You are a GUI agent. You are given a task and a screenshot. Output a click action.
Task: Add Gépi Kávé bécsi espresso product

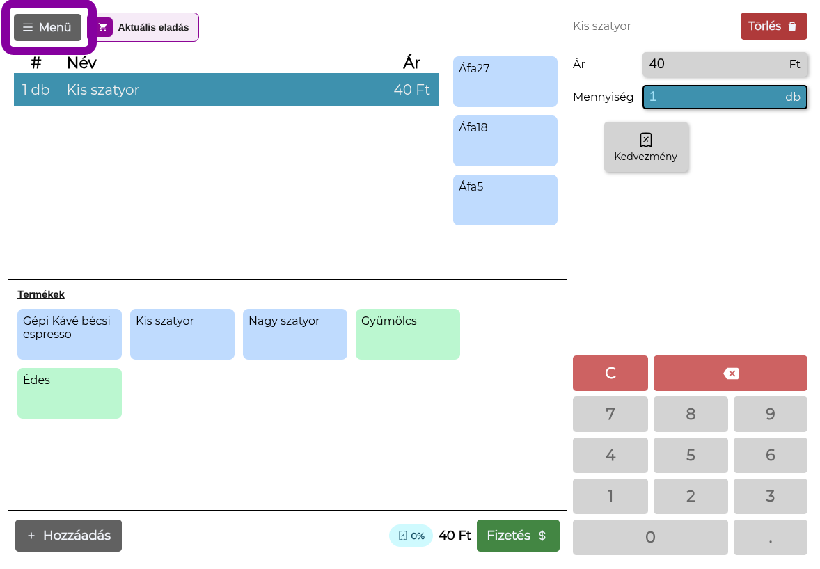point(70,334)
